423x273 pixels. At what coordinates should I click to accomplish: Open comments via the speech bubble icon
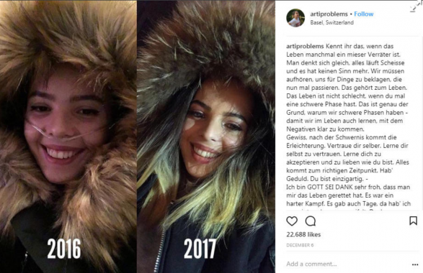pos(311,221)
